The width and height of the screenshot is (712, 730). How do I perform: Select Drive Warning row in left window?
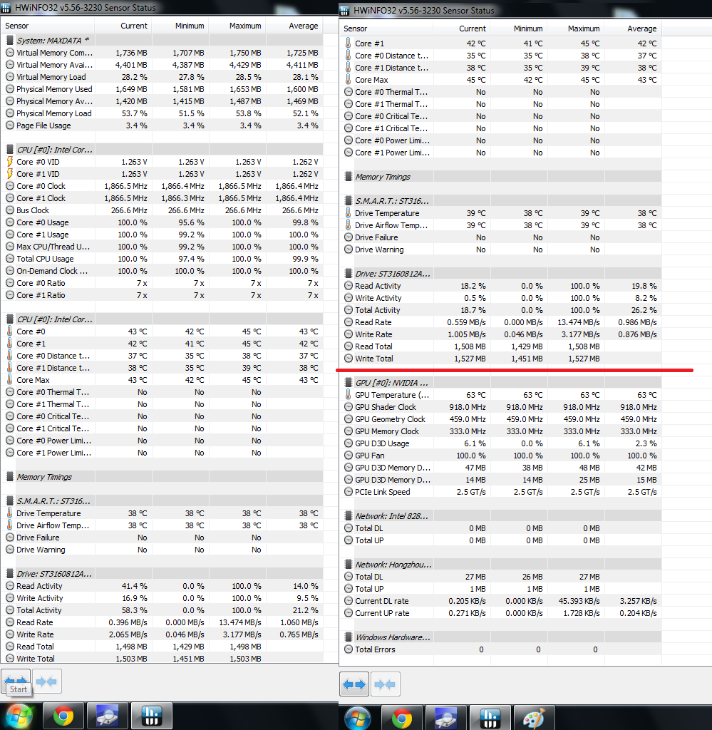pos(162,550)
